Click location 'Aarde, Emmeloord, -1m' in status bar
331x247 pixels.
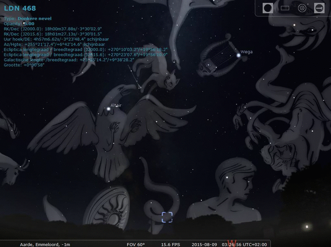click(x=45, y=245)
